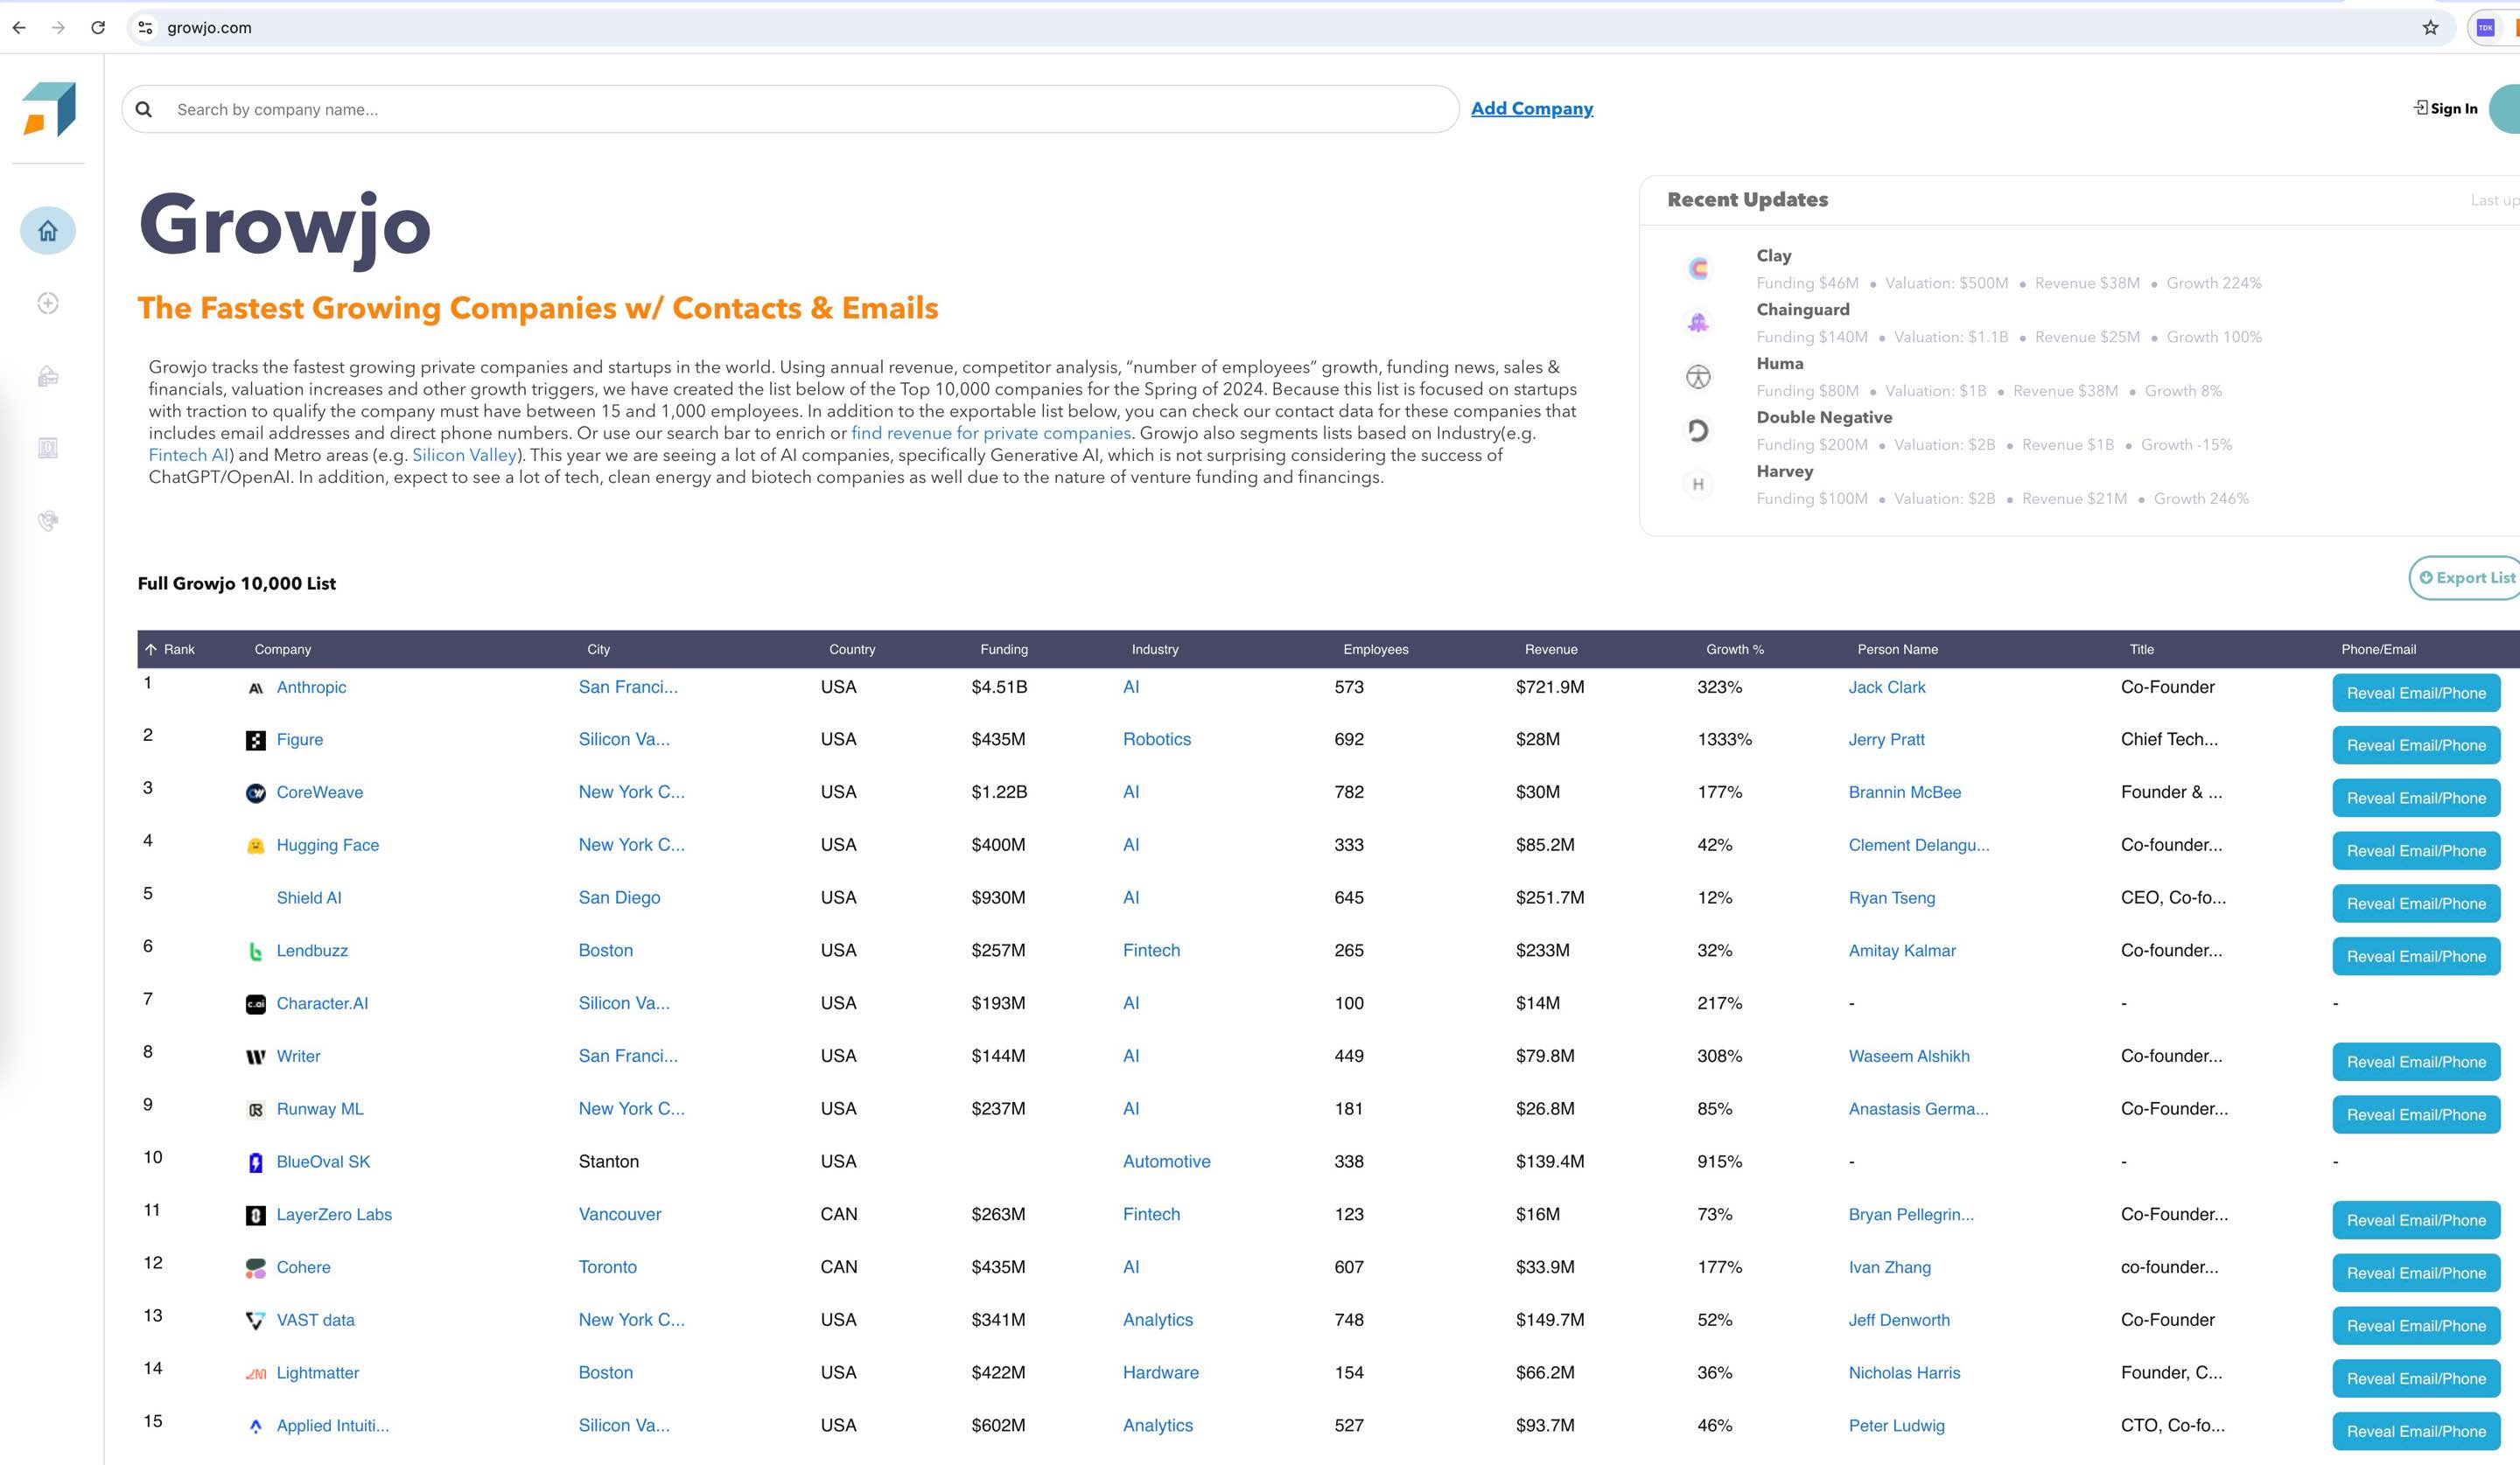2520x1465 pixels.
Task: Open the Fintech AI link in description
Action: (189, 455)
